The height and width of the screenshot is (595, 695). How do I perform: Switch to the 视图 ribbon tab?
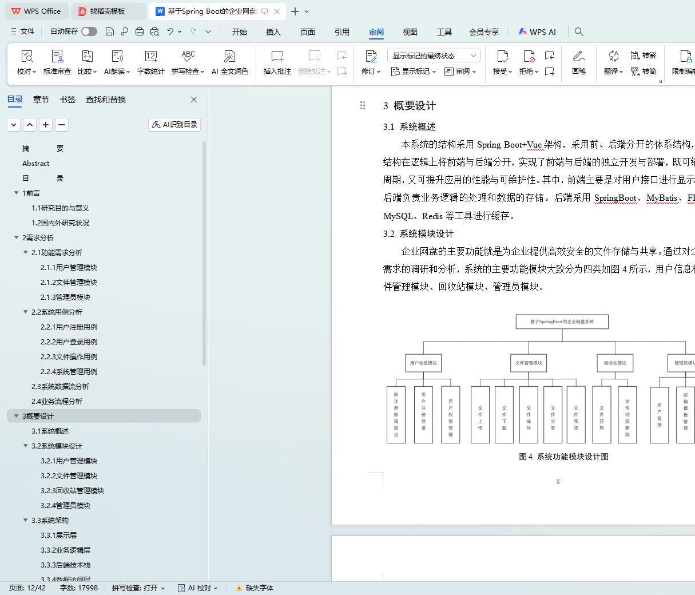[x=410, y=32]
